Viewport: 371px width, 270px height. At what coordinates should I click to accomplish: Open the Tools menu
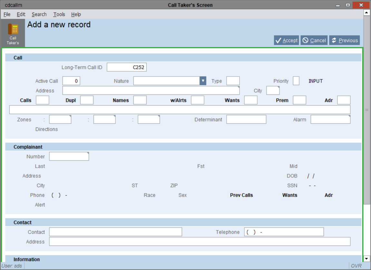coord(59,14)
